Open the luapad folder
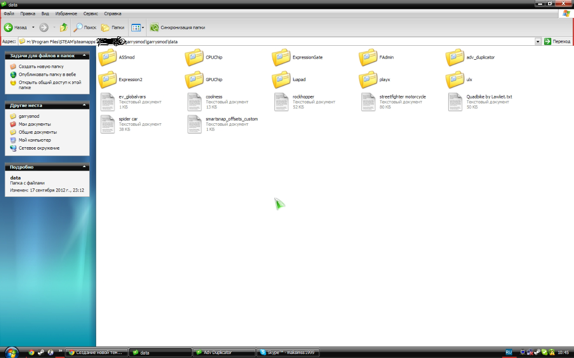Viewport: 574px width, 358px height. 289,80
